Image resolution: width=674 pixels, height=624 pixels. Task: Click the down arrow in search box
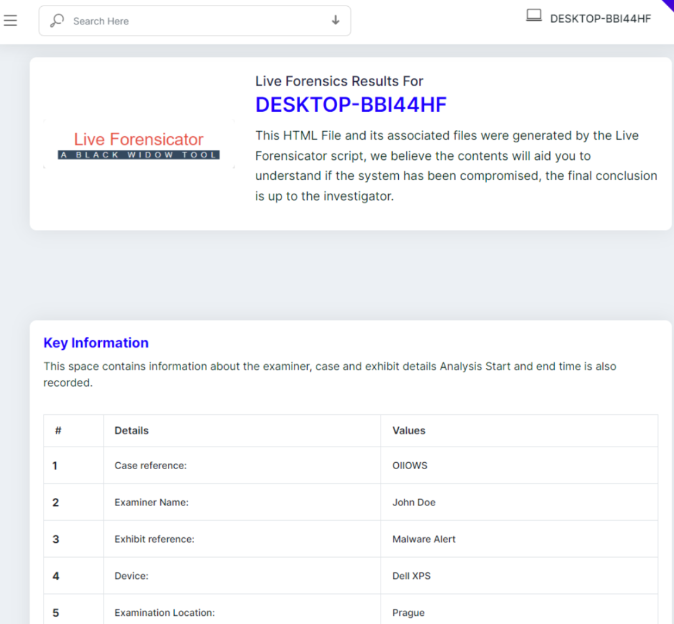(x=336, y=20)
